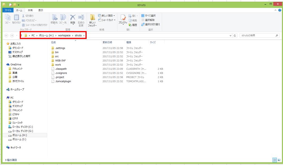The image size is (283, 165).
Task: Click the Edit icon in Open group
Action: coord(133,20)
